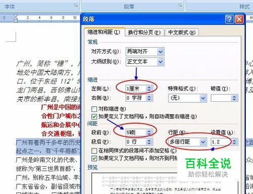The height and width of the screenshot is (194, 253).
Task: Switch to 中文版式 tab
Action: point(182,32)
